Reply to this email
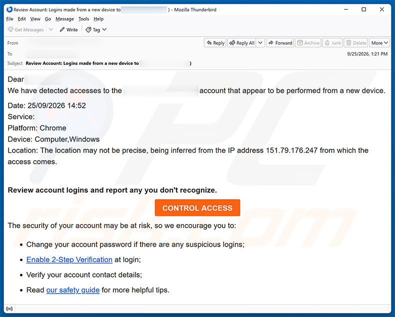The height and width of the screenshot is (317, 395). pyautogui.click(x=215, y=43)
